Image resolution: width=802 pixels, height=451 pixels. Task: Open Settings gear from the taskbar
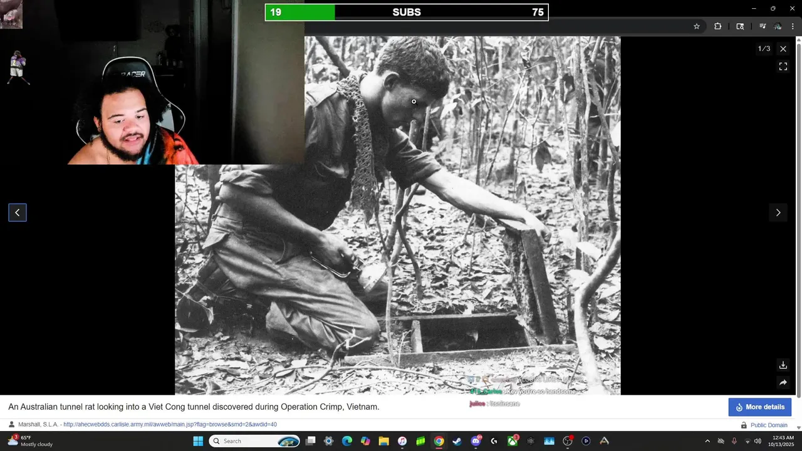click(x=328, y=441)
